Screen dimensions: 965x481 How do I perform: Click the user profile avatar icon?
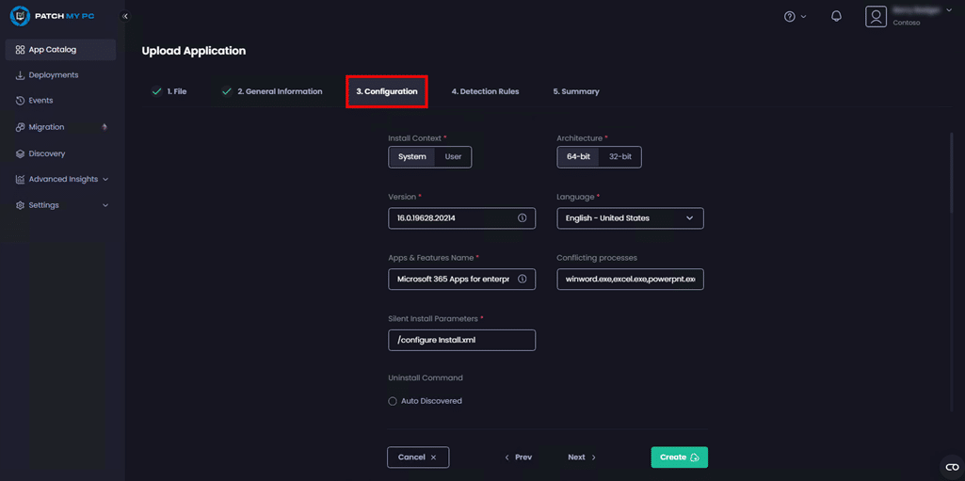click(876, 17)
